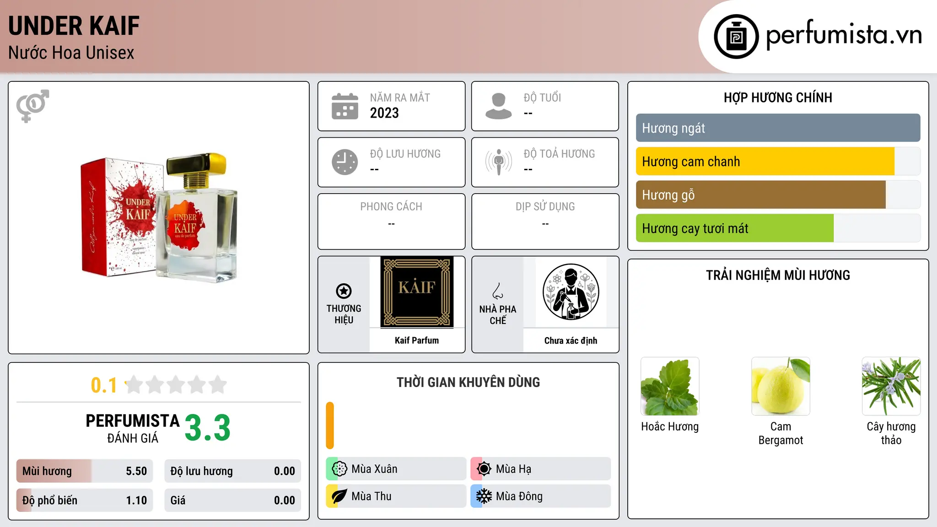Open the Kaif Parfum brand link

417,340
